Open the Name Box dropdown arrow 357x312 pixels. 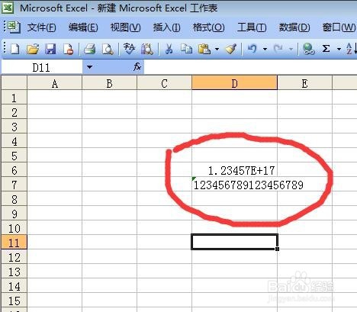pyautogui.click(x=89, y=67)
